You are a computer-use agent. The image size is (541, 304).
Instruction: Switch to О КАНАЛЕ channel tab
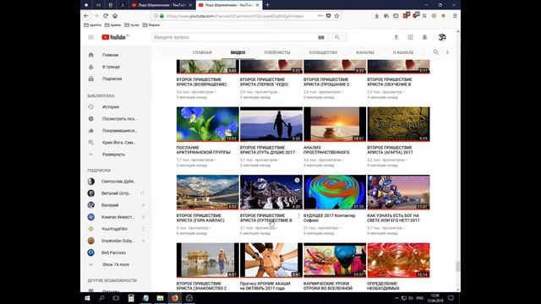click(x=403, y=52)
